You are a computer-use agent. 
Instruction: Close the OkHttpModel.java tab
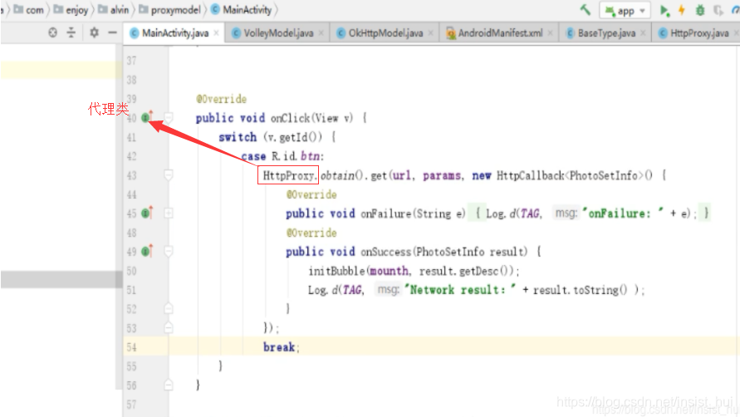(x=431, y=33)
